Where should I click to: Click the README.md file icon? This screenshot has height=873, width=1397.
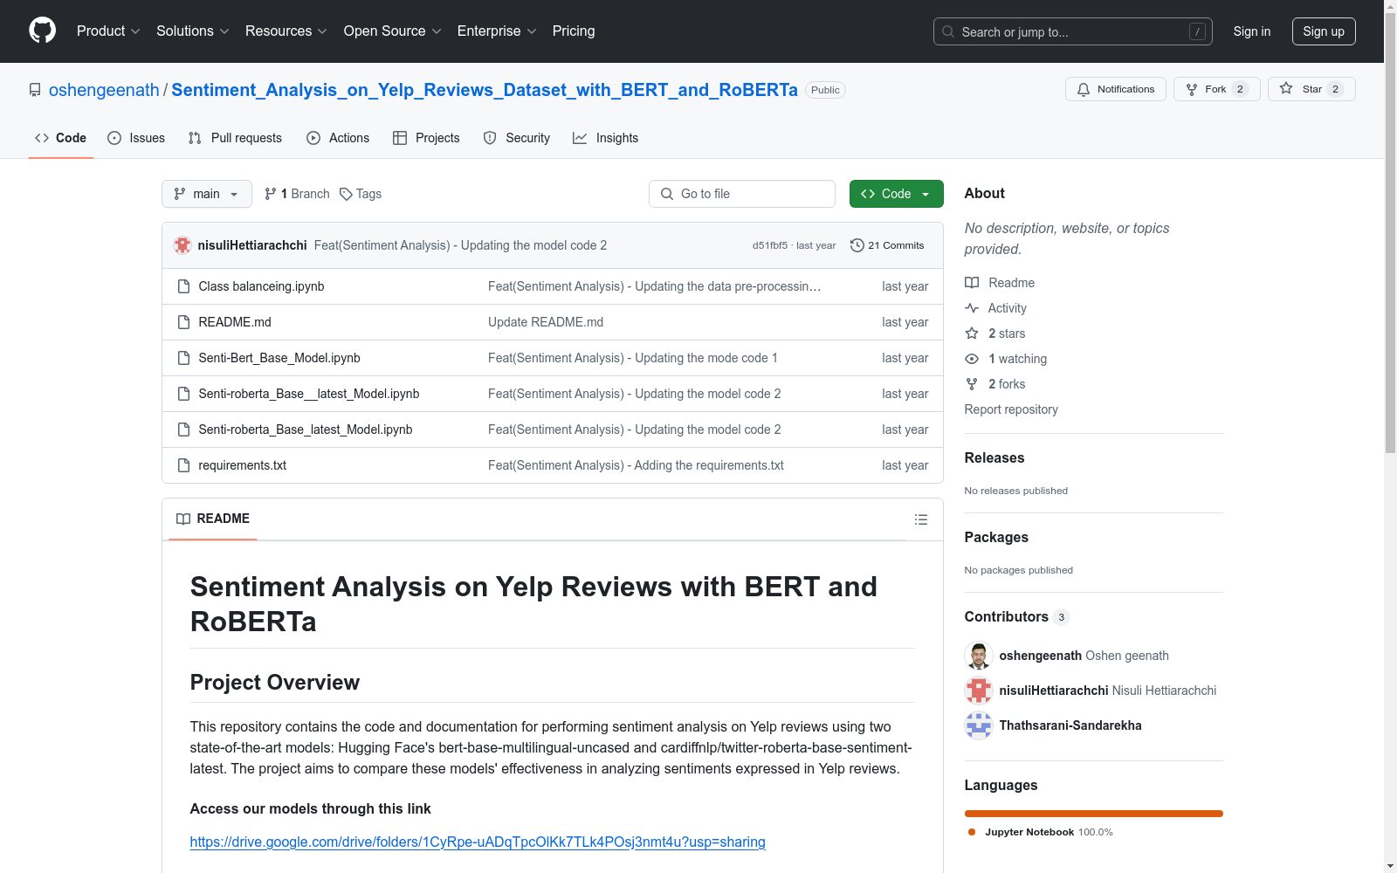tap(183, 322)
